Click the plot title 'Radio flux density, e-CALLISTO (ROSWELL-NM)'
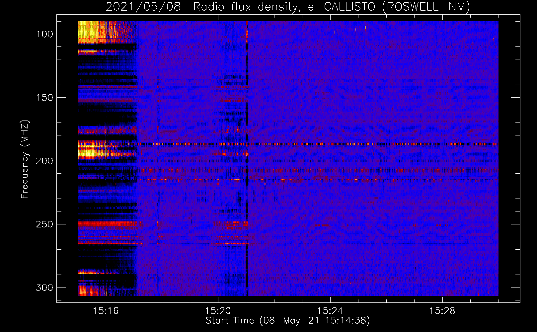Image resolution: width=537 pixels, height=332 pixels. (332, 7)
